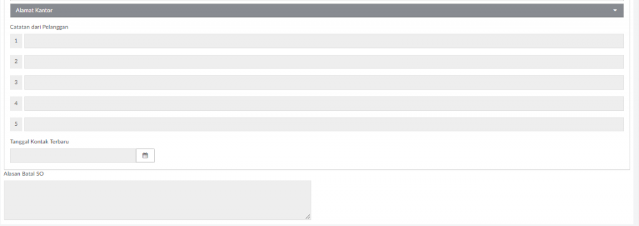Focus customer note field number 1

[x=324, y=41]
